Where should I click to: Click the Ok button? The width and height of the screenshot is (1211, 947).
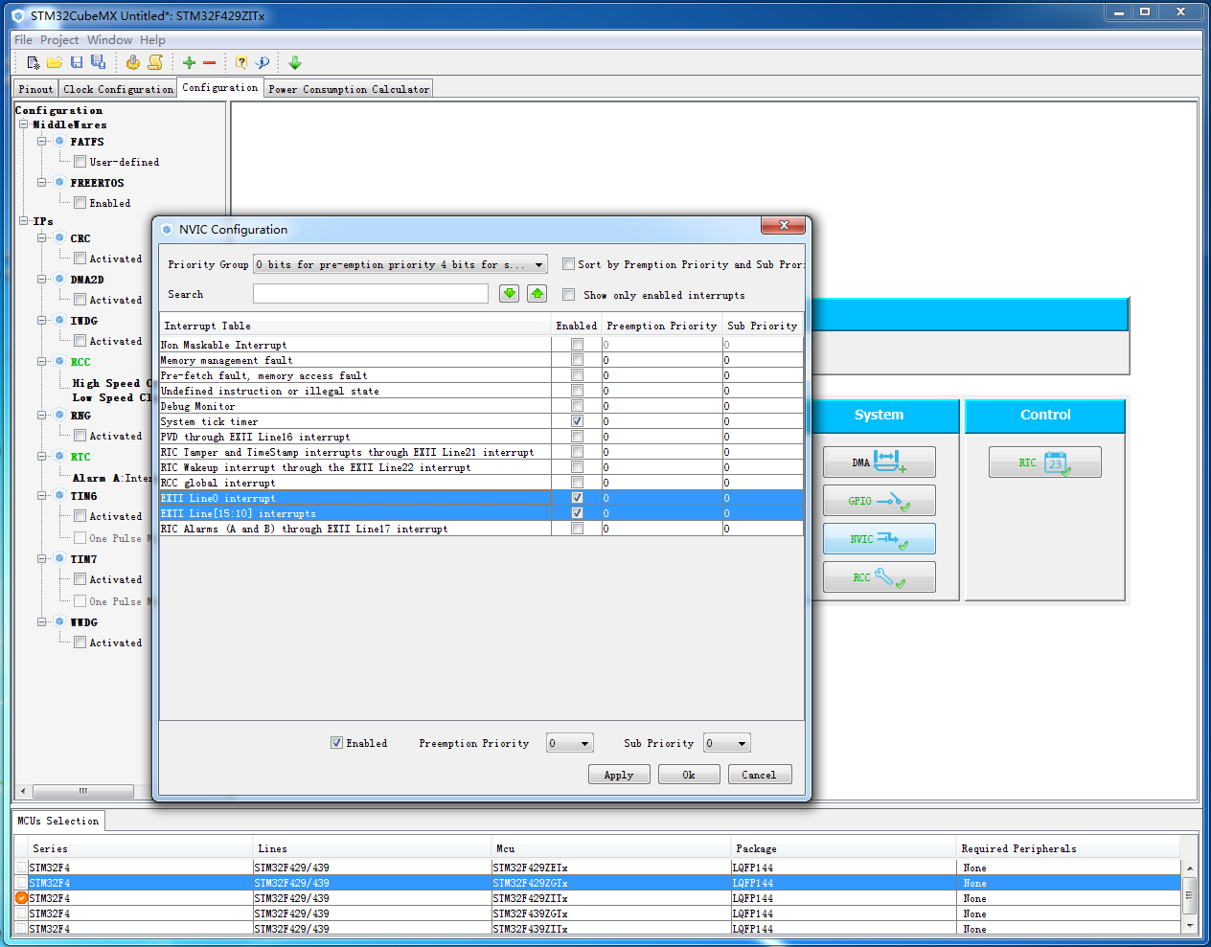[x=689, y=775]
